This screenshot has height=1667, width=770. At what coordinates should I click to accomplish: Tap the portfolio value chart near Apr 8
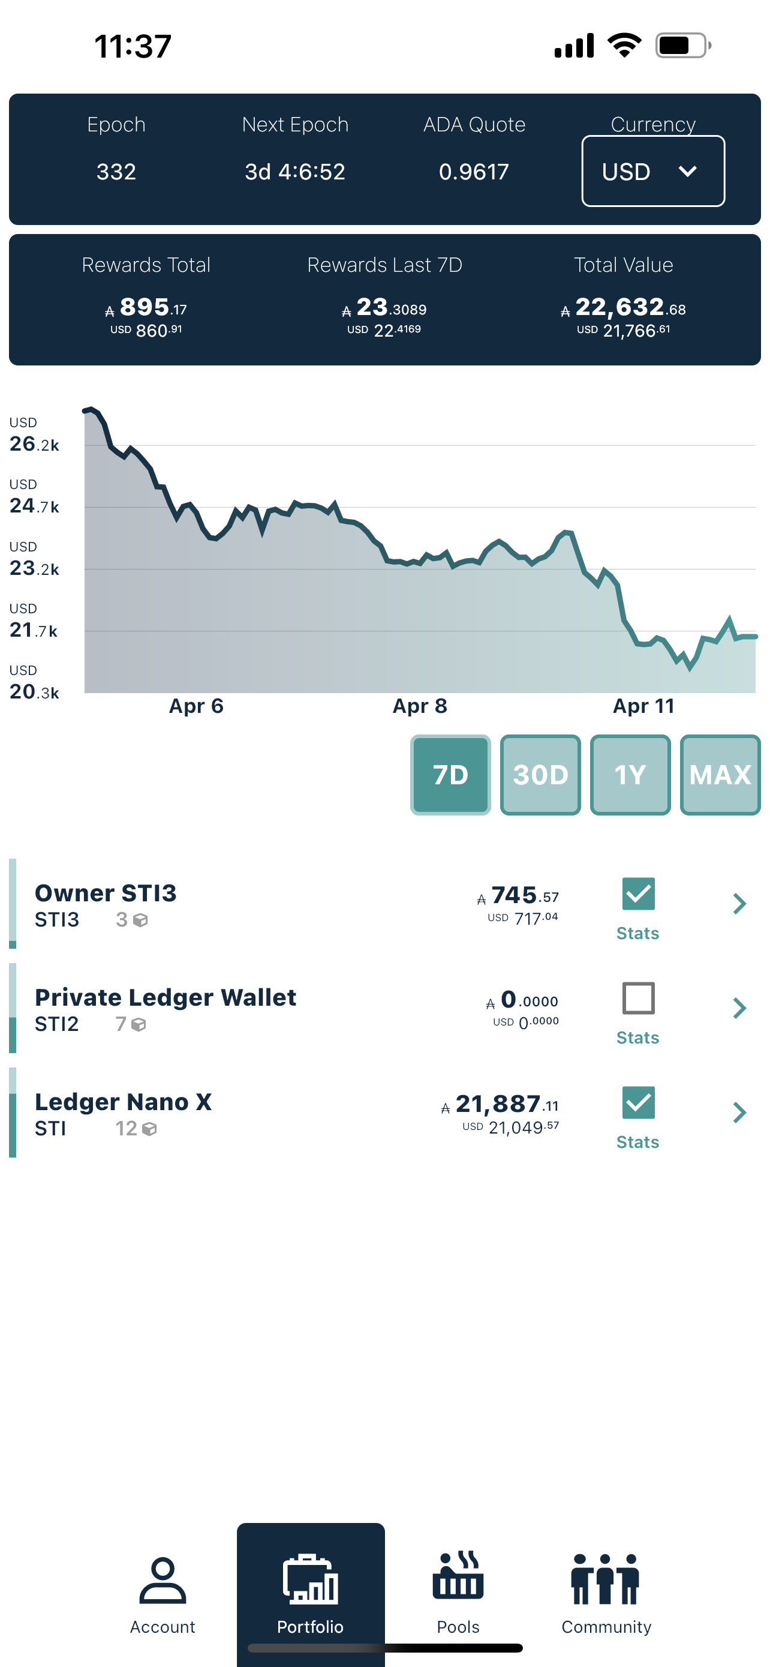[420, 614]
